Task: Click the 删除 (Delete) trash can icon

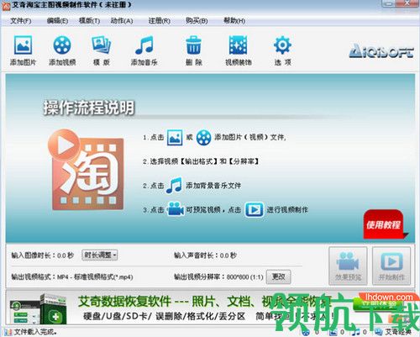Action: click(x=193, y=45)
